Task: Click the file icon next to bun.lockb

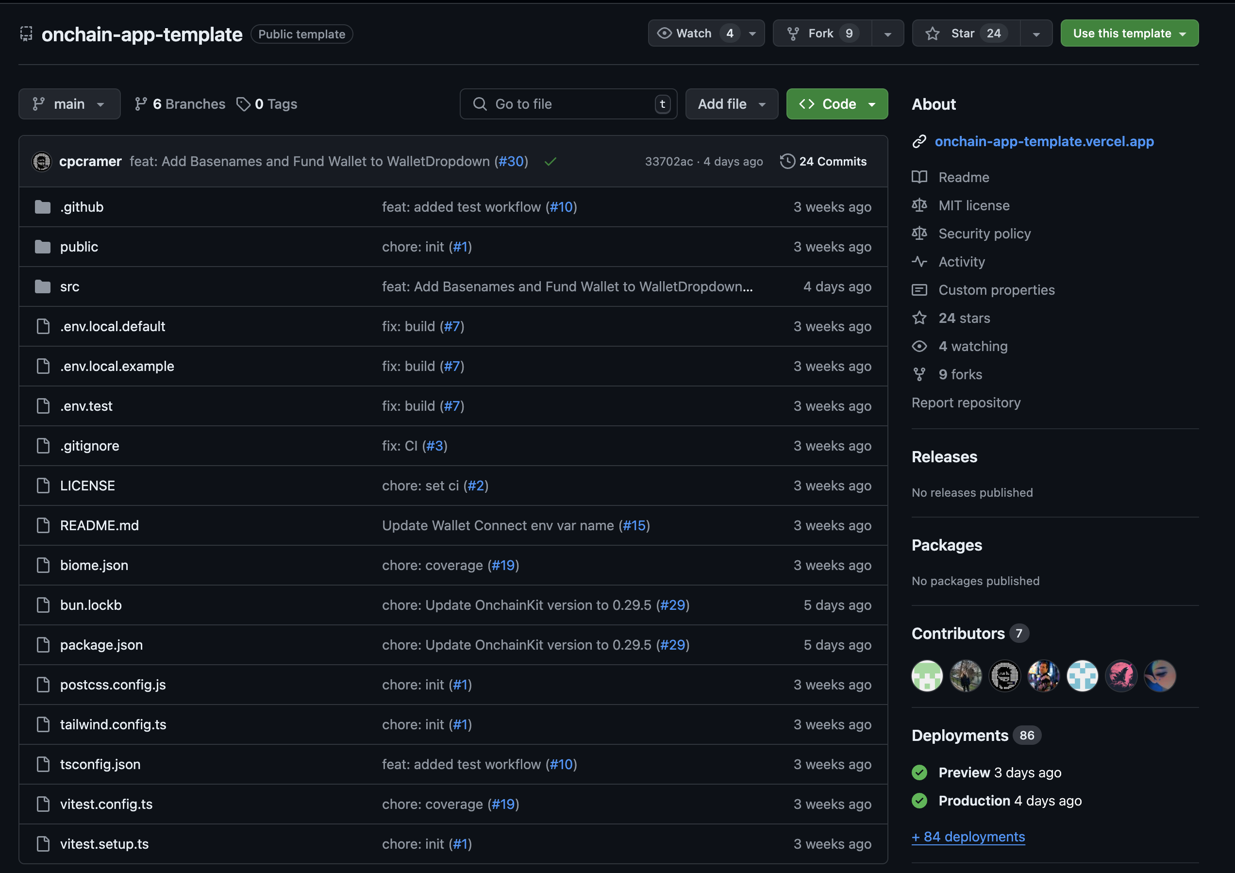Action: click(43, 605)
